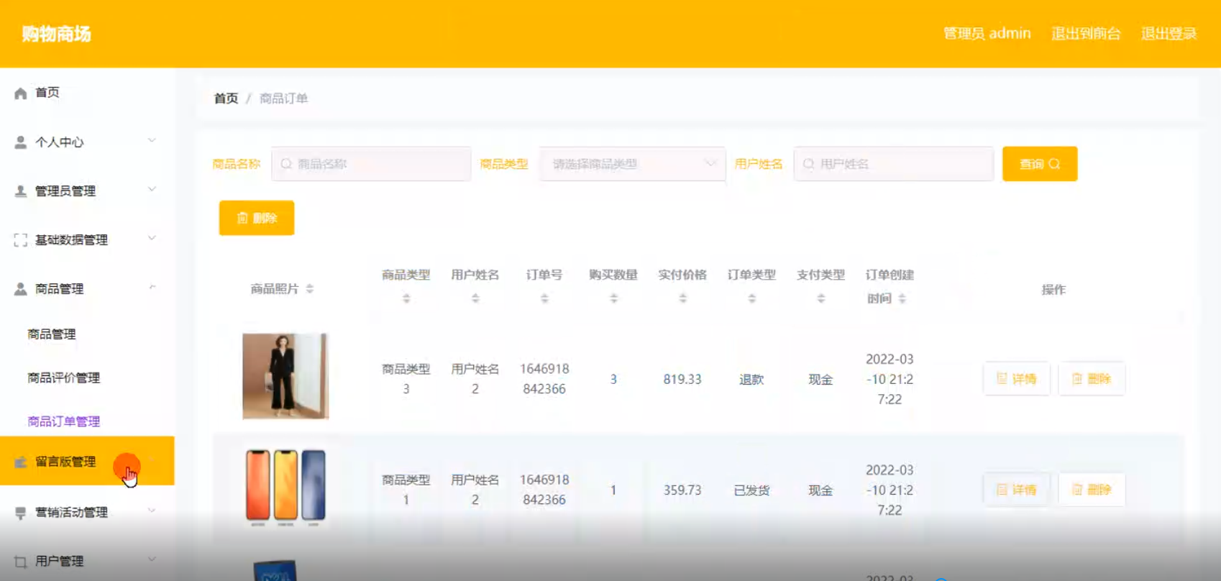1221x581 pixels.
Task: Click search magnifier in 商品名称 field
Action: click(286, 164)
